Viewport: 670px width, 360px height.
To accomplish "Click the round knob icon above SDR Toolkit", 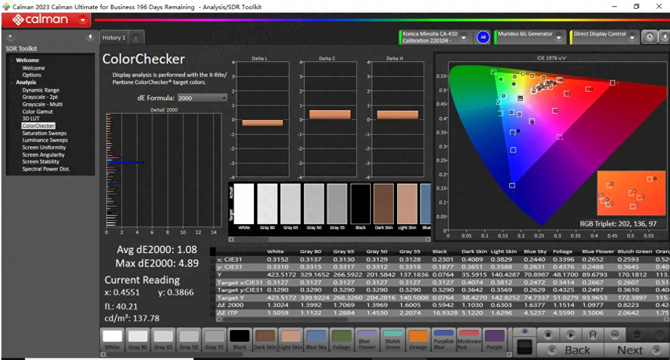I will (10, 37).
